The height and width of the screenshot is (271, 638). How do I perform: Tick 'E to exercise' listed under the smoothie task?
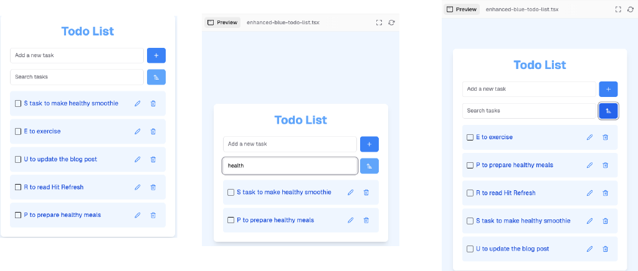pos(18,131)
